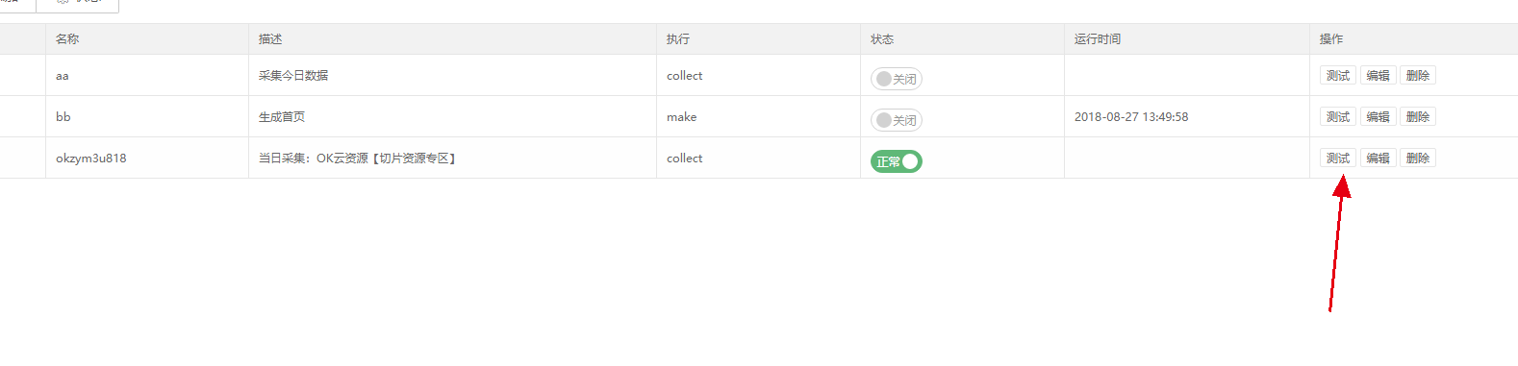
Task: Select the okzym3u818 name cell
Action: point(91,159)
